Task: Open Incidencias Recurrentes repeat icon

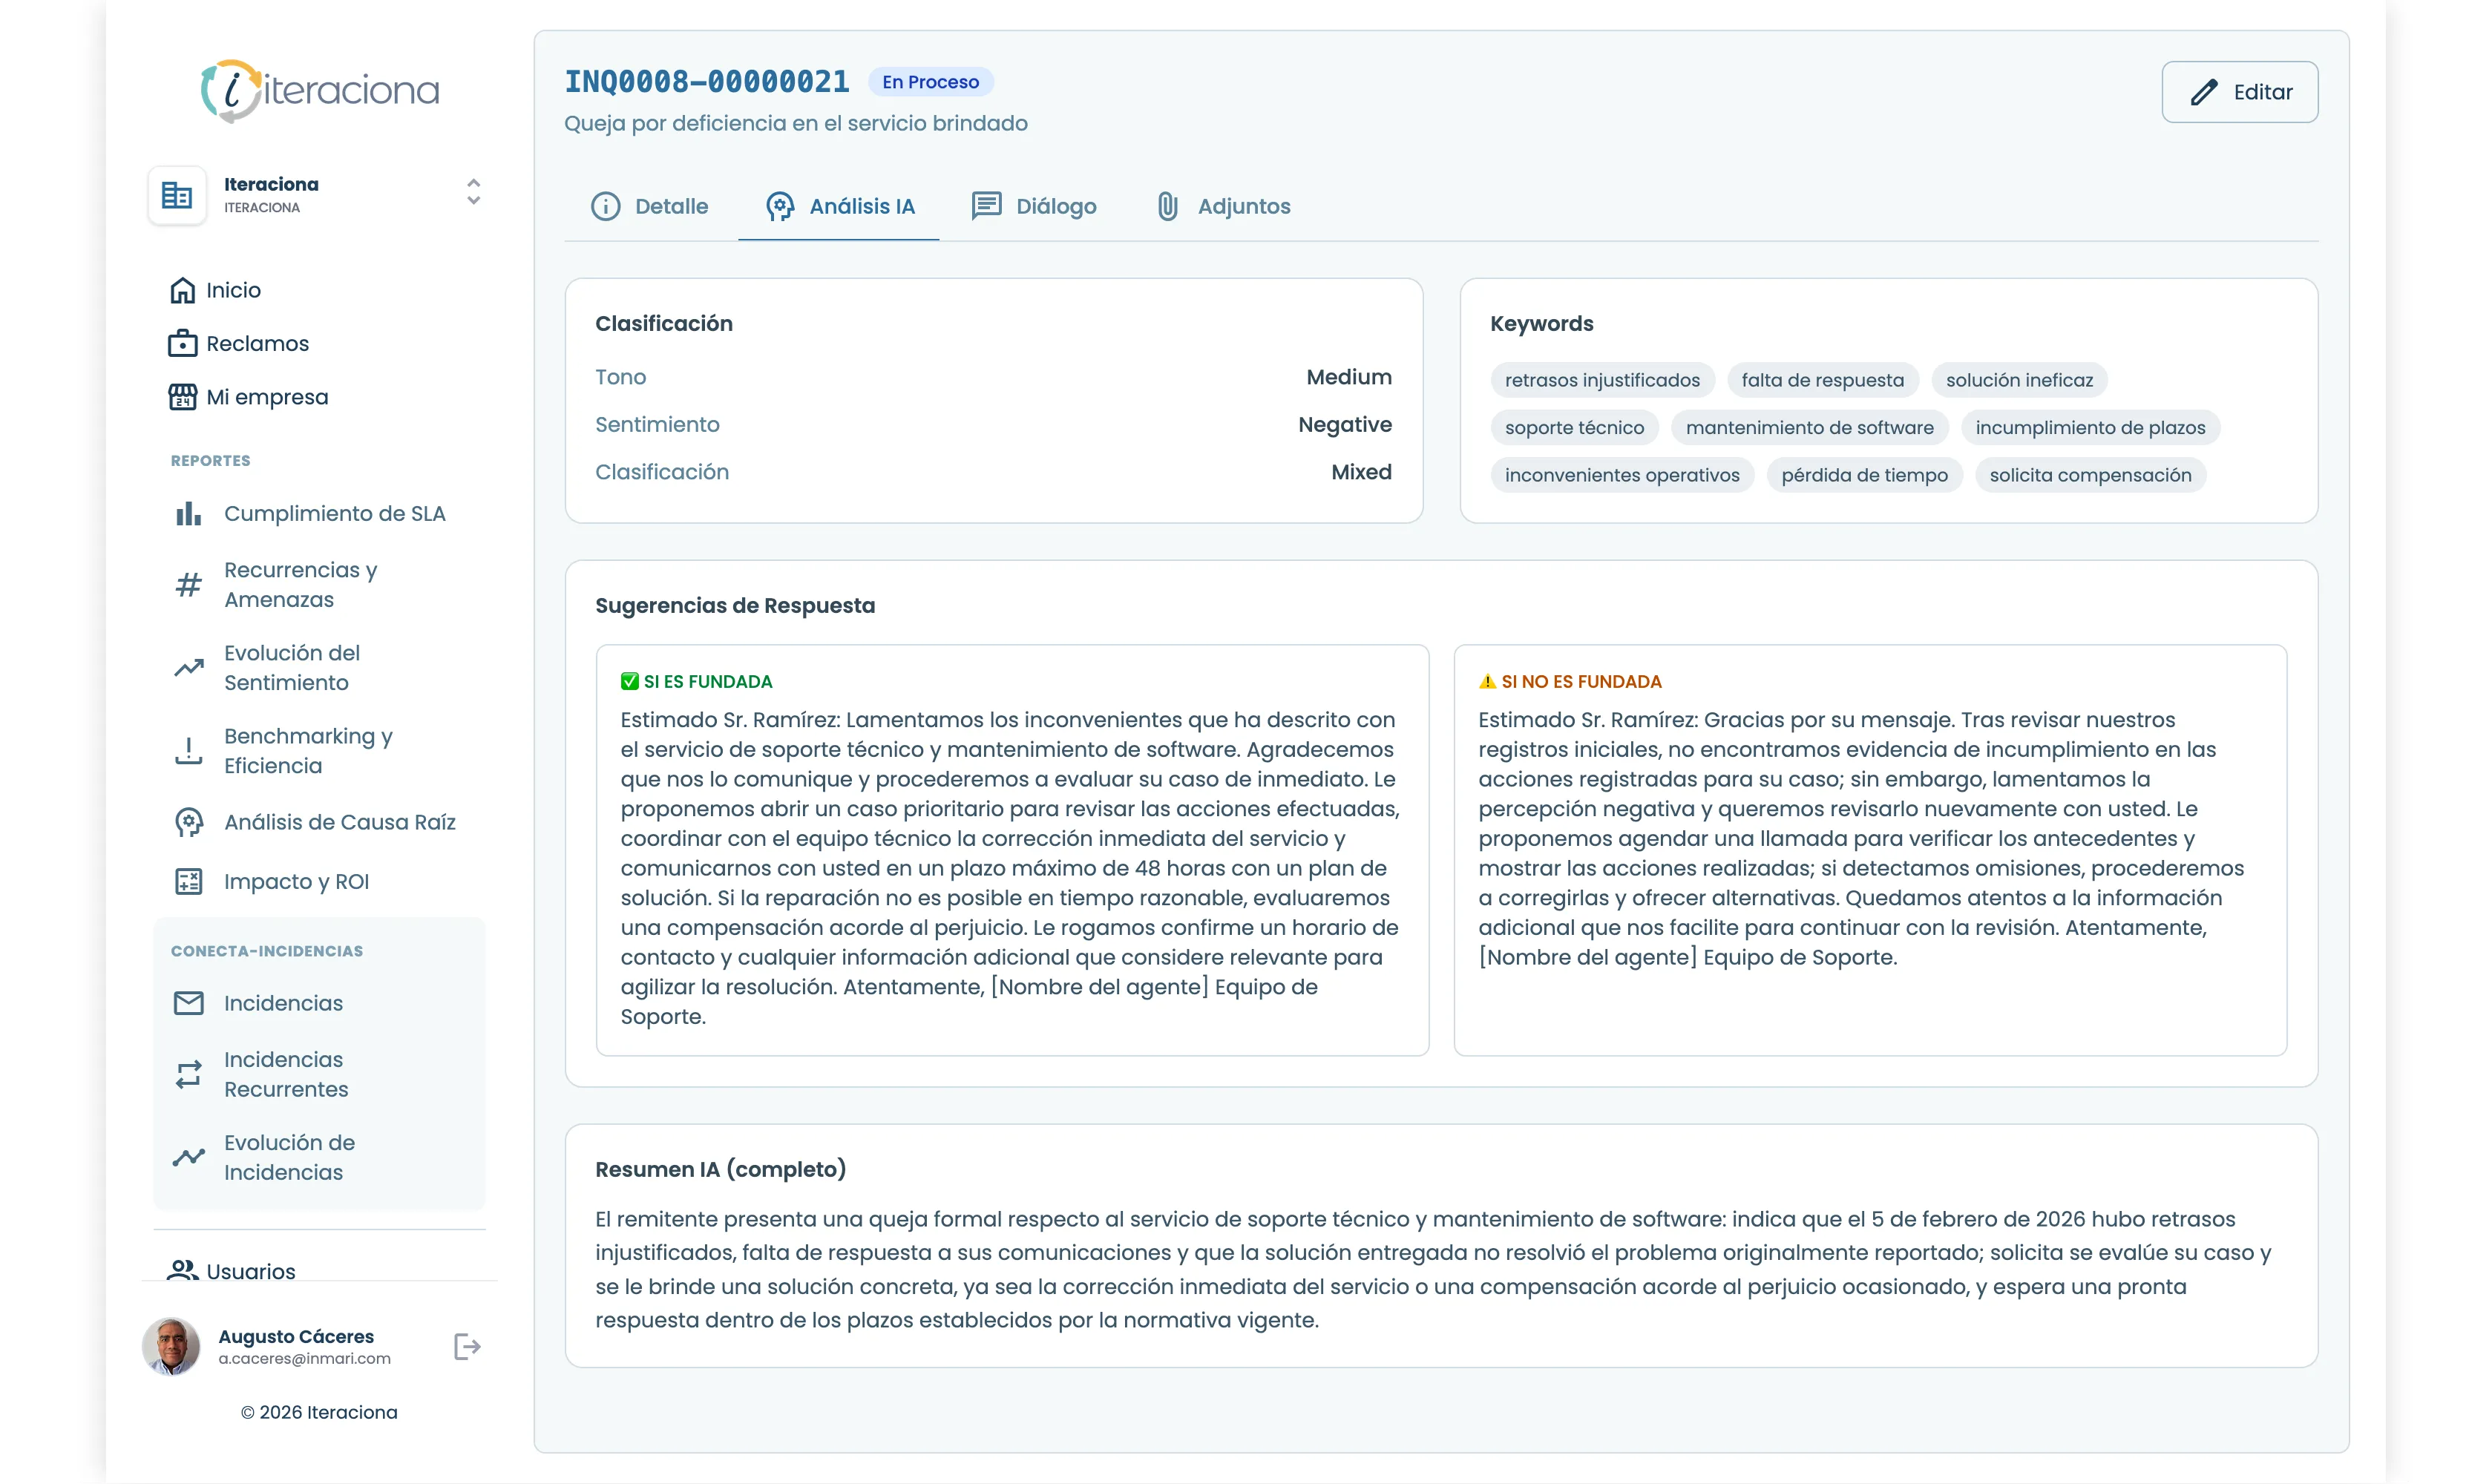Action: click(189, 1074)
